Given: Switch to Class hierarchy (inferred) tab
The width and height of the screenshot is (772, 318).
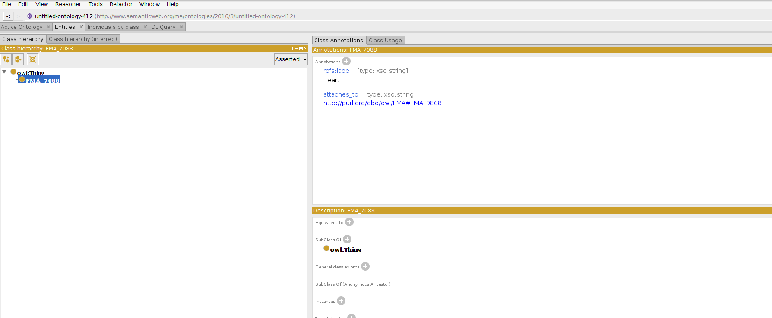Looking at the screenshot, I should (83, 39).
